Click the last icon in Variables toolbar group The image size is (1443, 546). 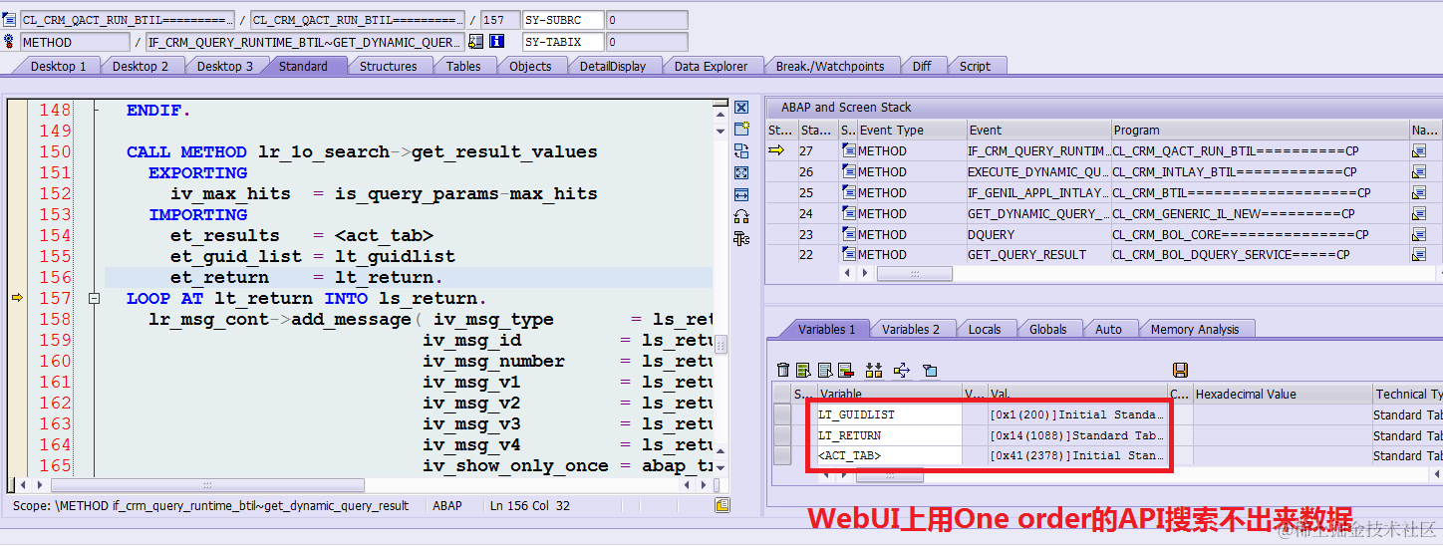(929, 370)
